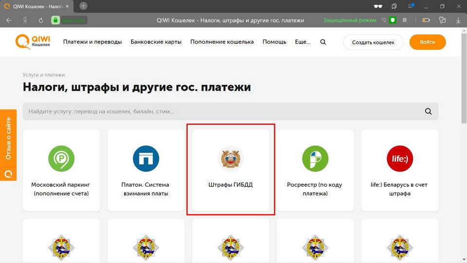Open Платежи и переводы menu item
This screenshot has height=263, width=467.
coord(92,42)
